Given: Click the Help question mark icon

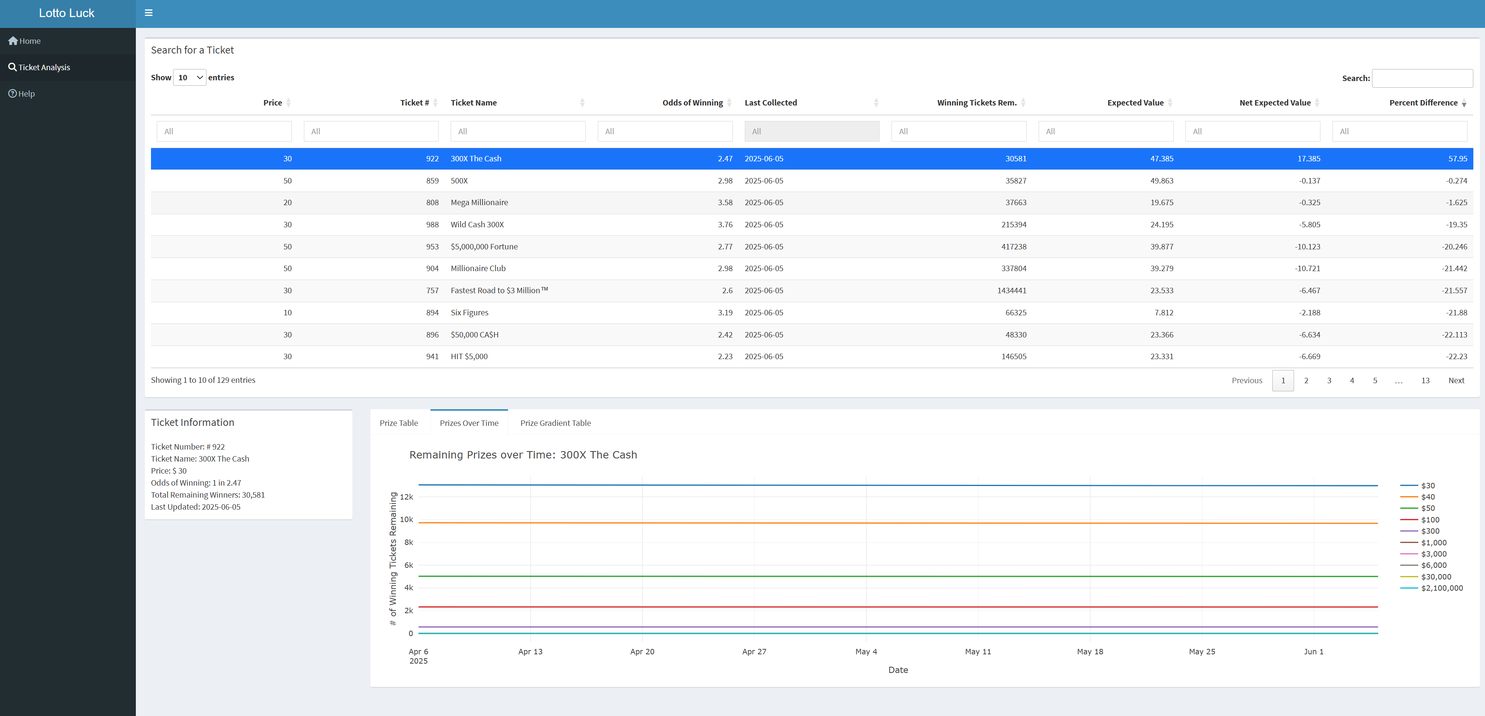Looking at the screenshot, I should [12, 93].
